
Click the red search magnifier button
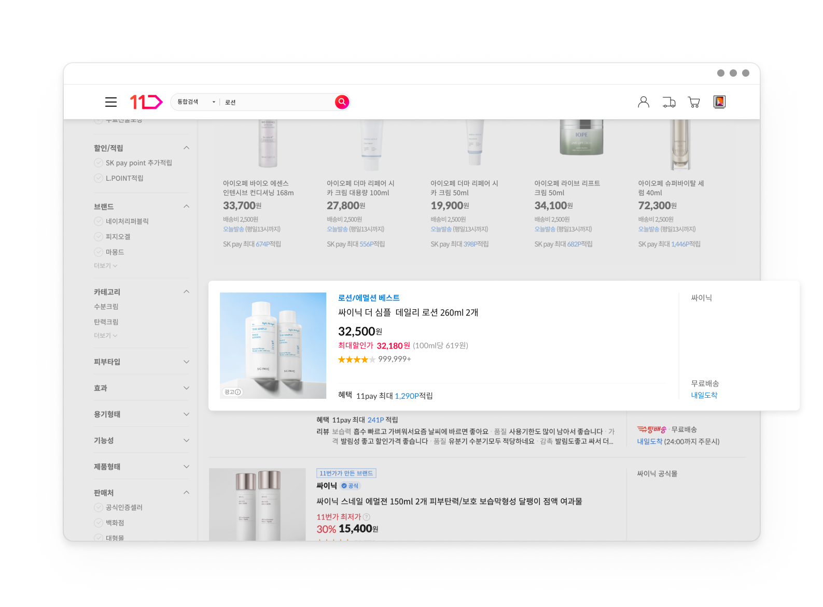click(x=342, y=102)
